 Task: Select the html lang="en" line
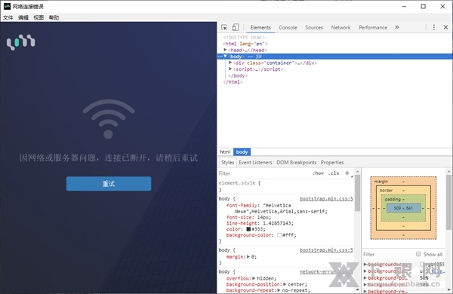[x=245, y=44]
